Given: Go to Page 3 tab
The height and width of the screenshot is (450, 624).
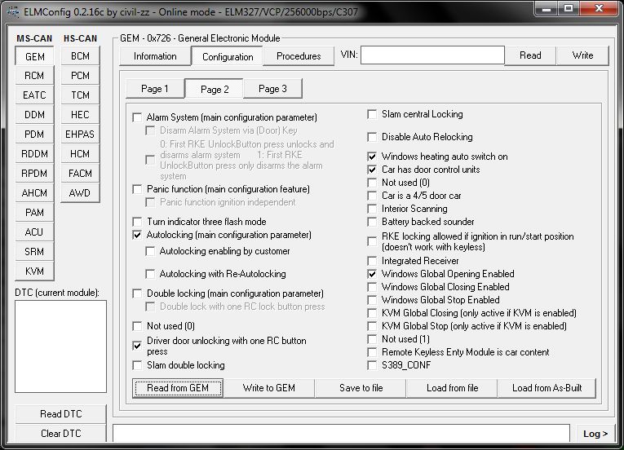Looking at the screenshot, I should click(x=272, y=89).
